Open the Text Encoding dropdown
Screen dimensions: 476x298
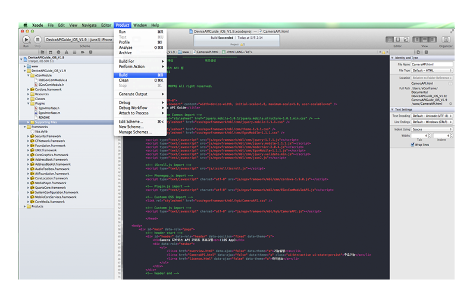432,116
